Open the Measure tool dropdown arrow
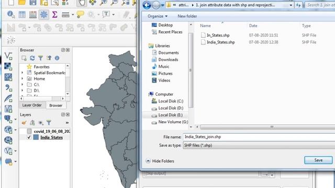335x188 pixels. (73, 15)
